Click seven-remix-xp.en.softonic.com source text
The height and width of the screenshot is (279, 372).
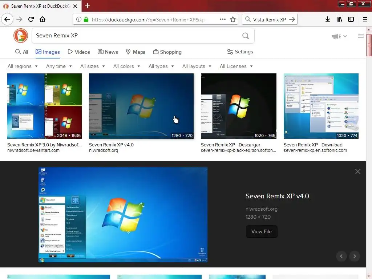315,150
